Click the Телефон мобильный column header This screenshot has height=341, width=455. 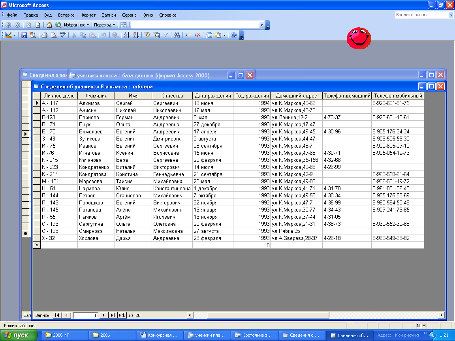coord(398,96)
